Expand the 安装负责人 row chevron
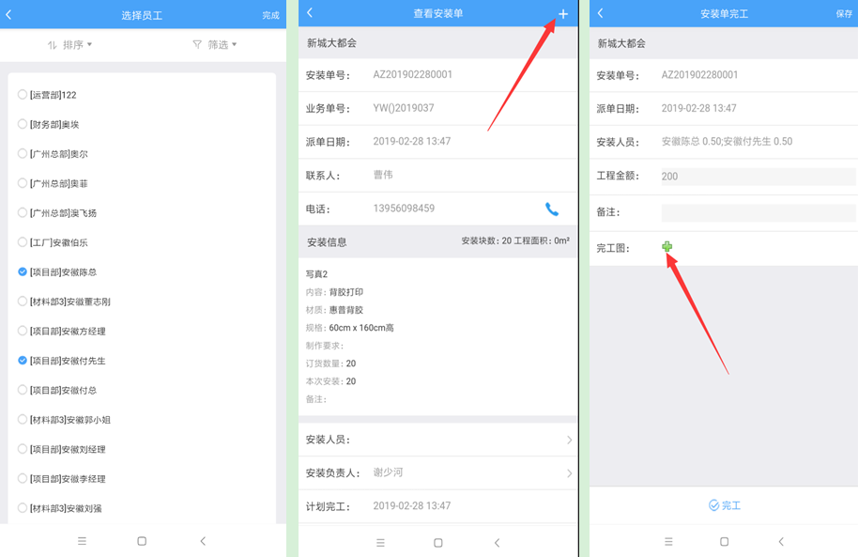Image resolution: width=858 pixels, height=557 pixels. (569, 473)
